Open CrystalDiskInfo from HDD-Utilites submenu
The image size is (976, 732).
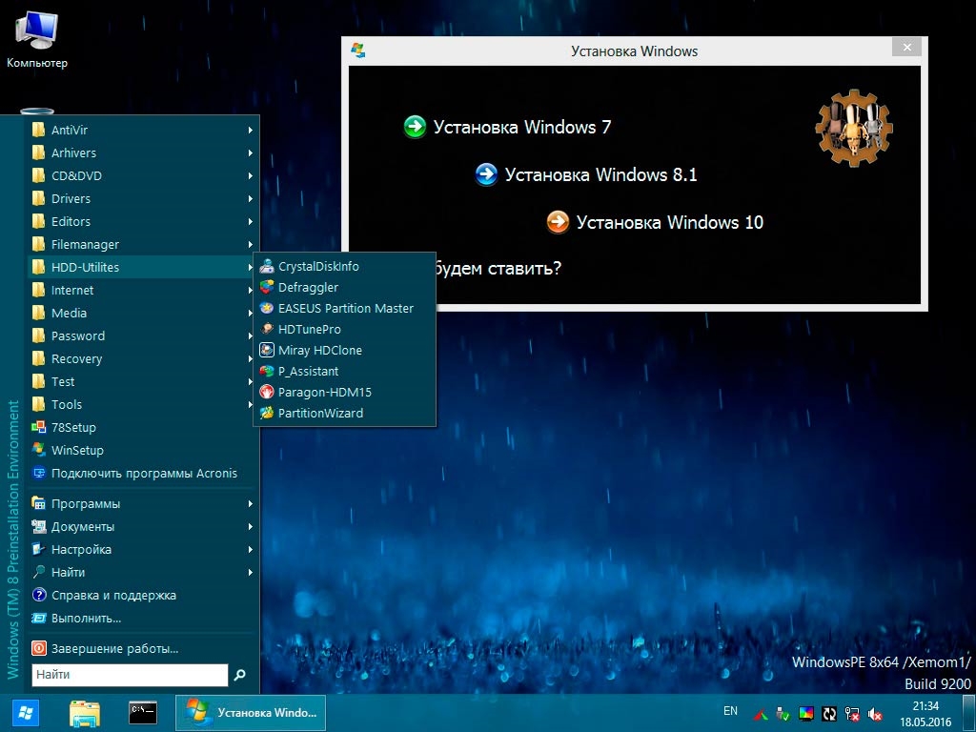344,267
